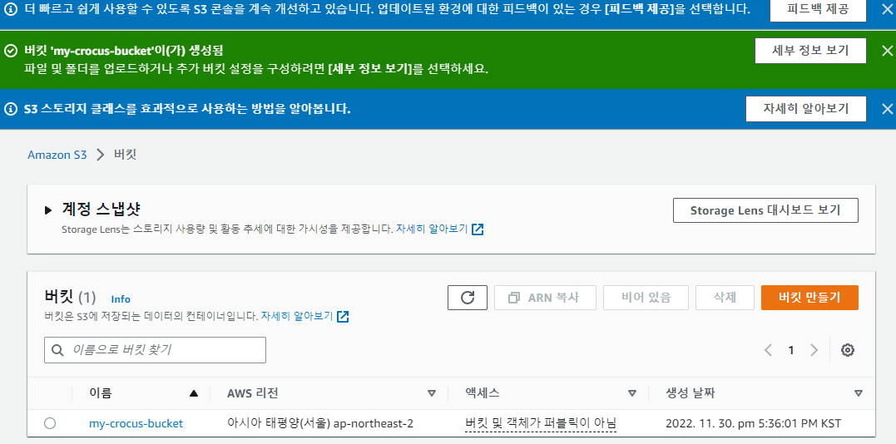Click the 삭제 button
The width and height of the screenshot is (896, 444).
pos(725,298)
